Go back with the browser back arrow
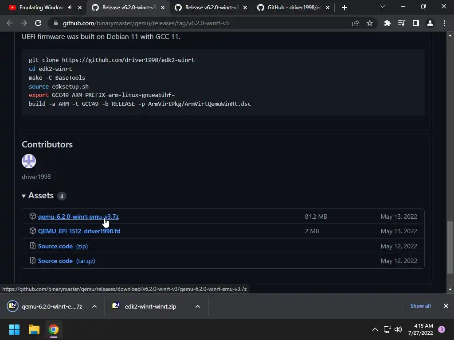 [x=10, y=23]
